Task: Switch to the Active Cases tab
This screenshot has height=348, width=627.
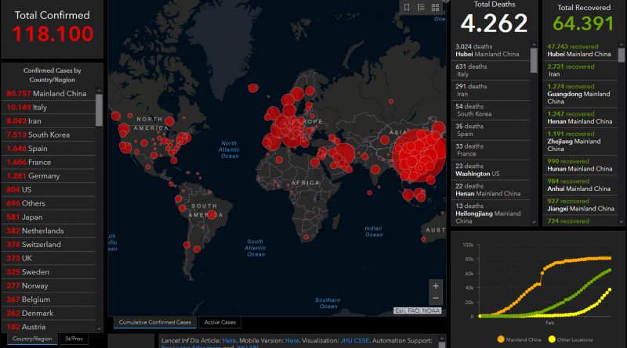Action: pyautogui.click(x=219, y=322)
